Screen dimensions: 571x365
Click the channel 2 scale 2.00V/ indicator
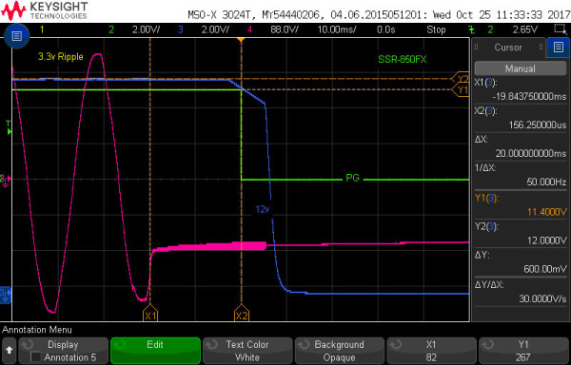coord(146,29)
